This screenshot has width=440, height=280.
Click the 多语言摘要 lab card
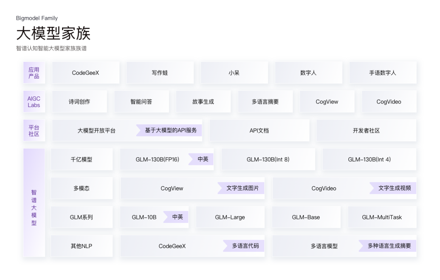pos(265,101)
